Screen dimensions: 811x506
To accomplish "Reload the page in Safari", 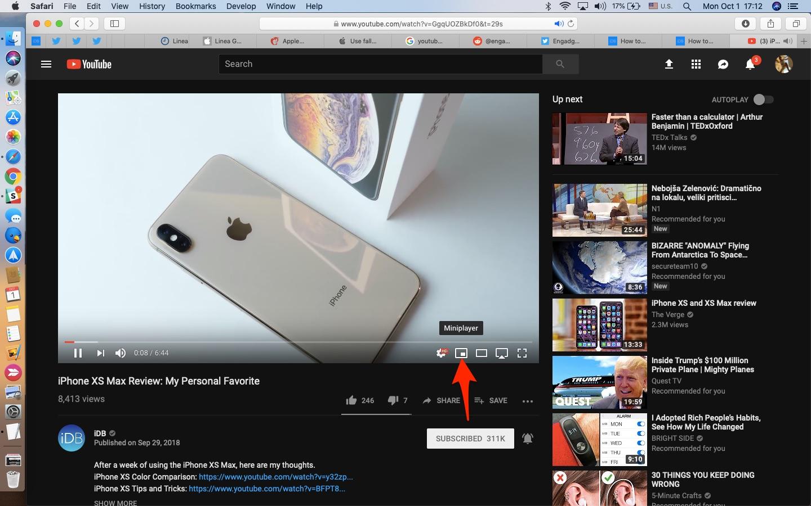I will tap(571, 24).
